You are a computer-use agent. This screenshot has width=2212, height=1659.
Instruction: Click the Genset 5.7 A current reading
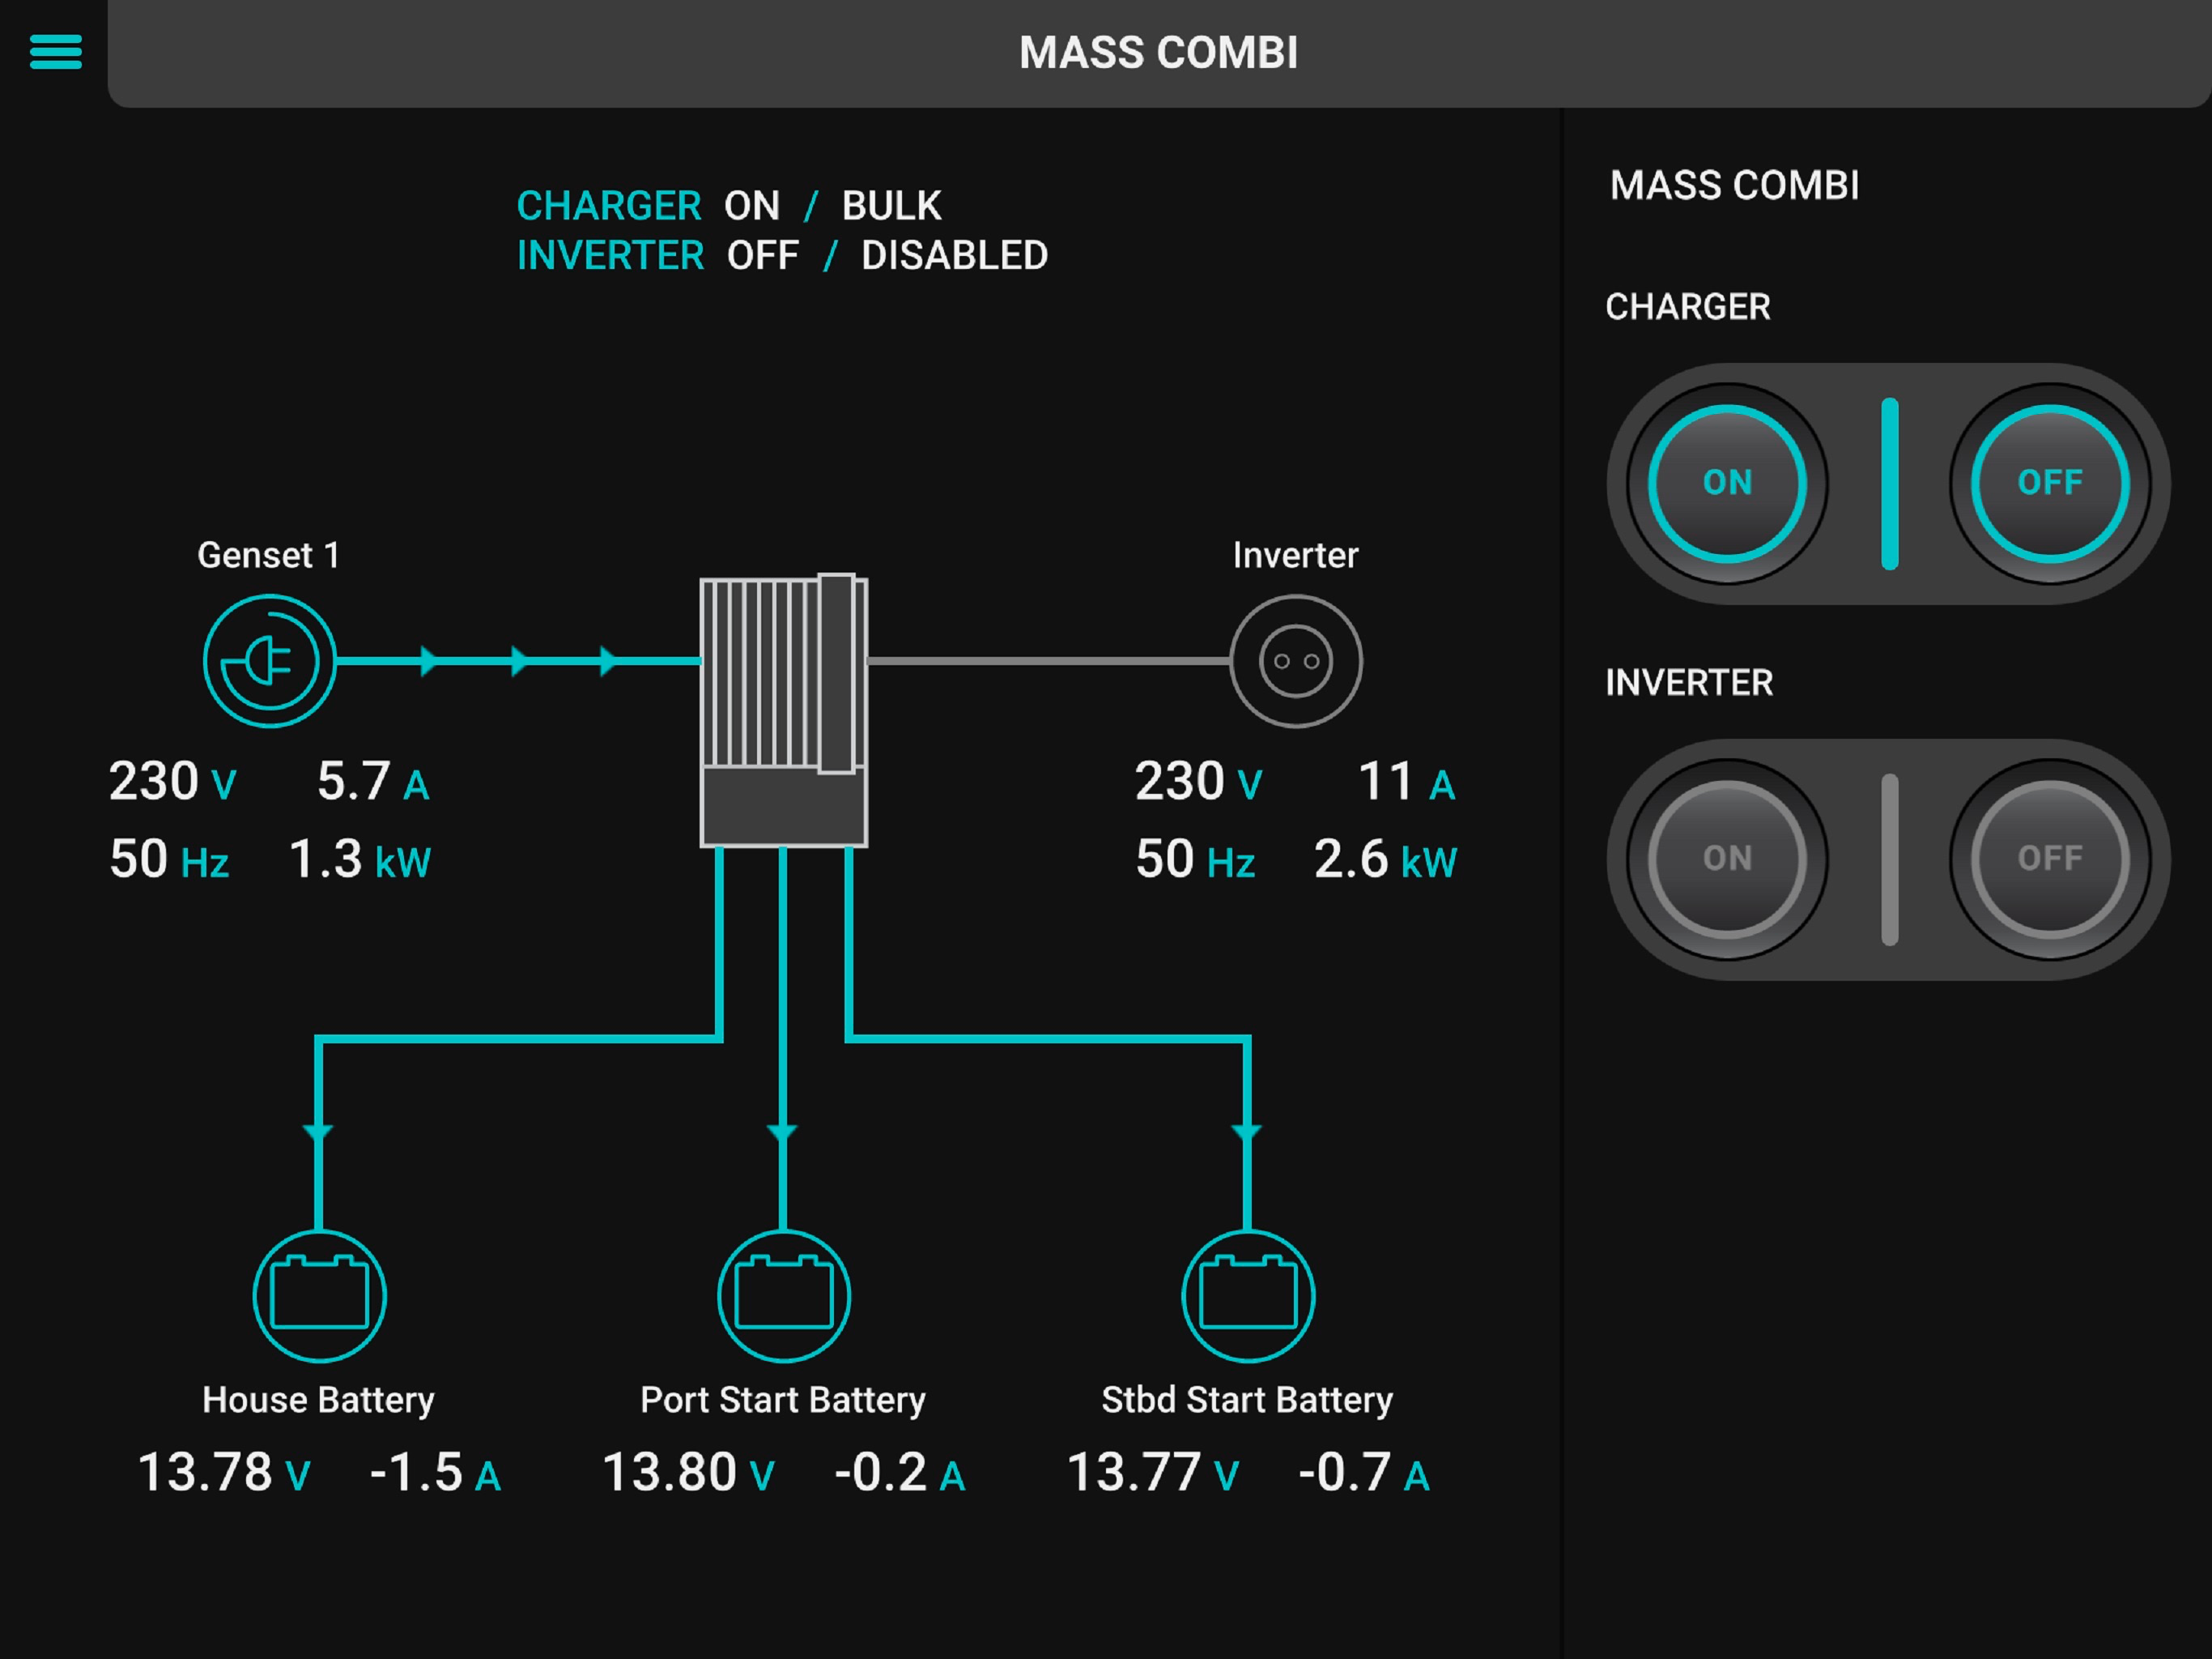pos(373,782)
